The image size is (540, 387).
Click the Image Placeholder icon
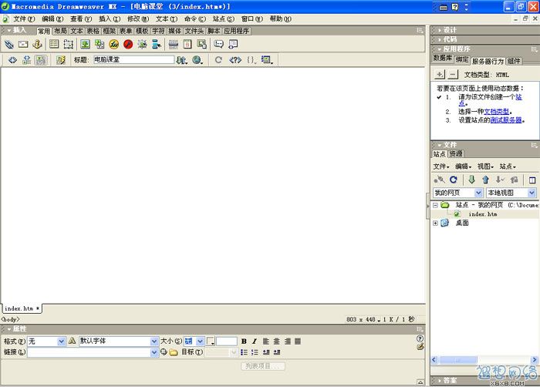[100, 44]
